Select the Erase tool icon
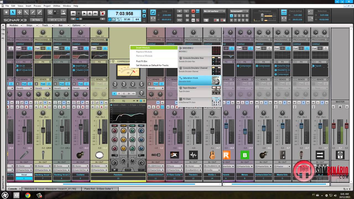This screenshot has height=199, width=354. 40,12
